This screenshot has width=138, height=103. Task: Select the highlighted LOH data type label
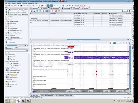click(x=14, y=75)
